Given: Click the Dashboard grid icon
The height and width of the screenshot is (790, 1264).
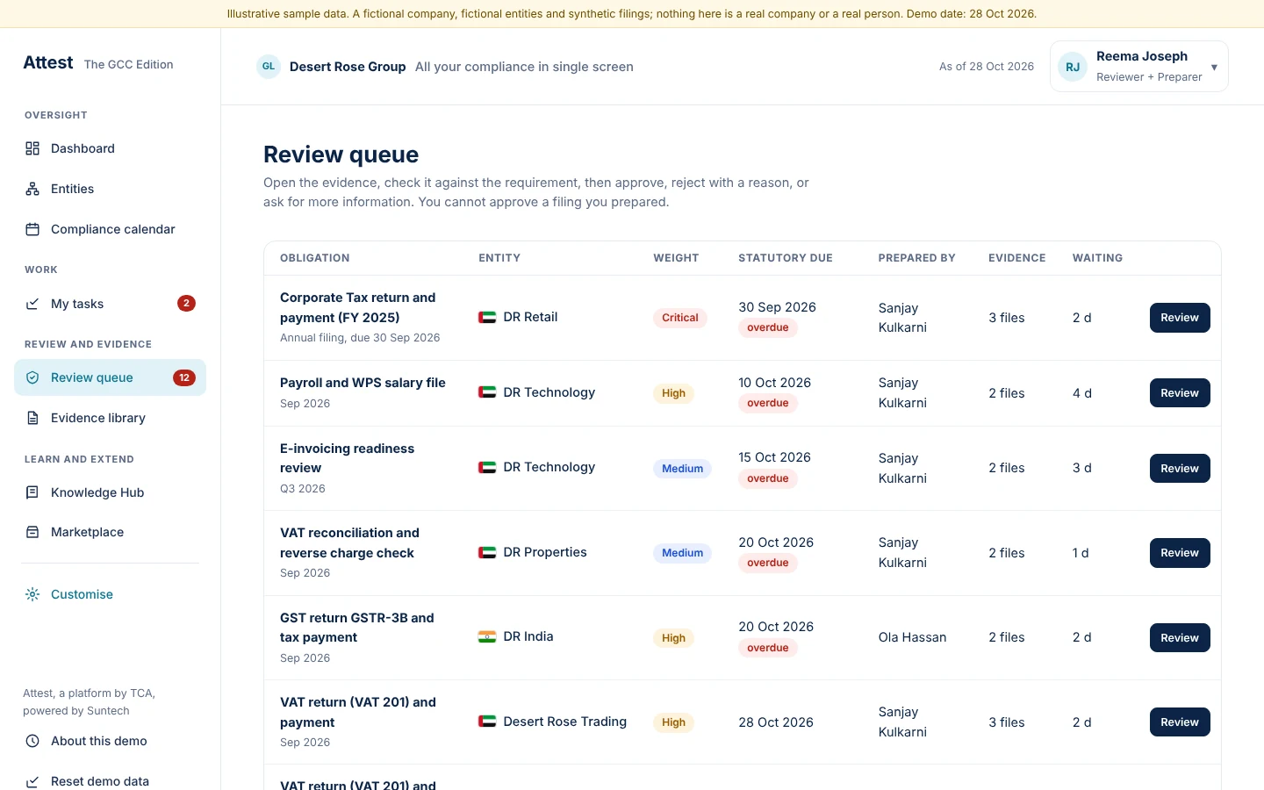Looking at the screenshot, I should (x=32, y=148).
